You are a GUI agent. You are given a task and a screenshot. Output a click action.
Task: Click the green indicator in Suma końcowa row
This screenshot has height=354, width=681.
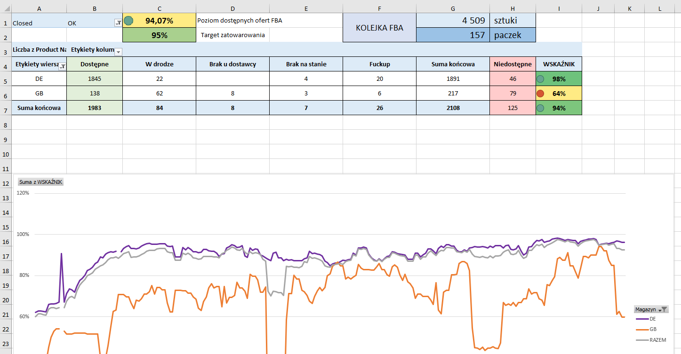point(540,108)
